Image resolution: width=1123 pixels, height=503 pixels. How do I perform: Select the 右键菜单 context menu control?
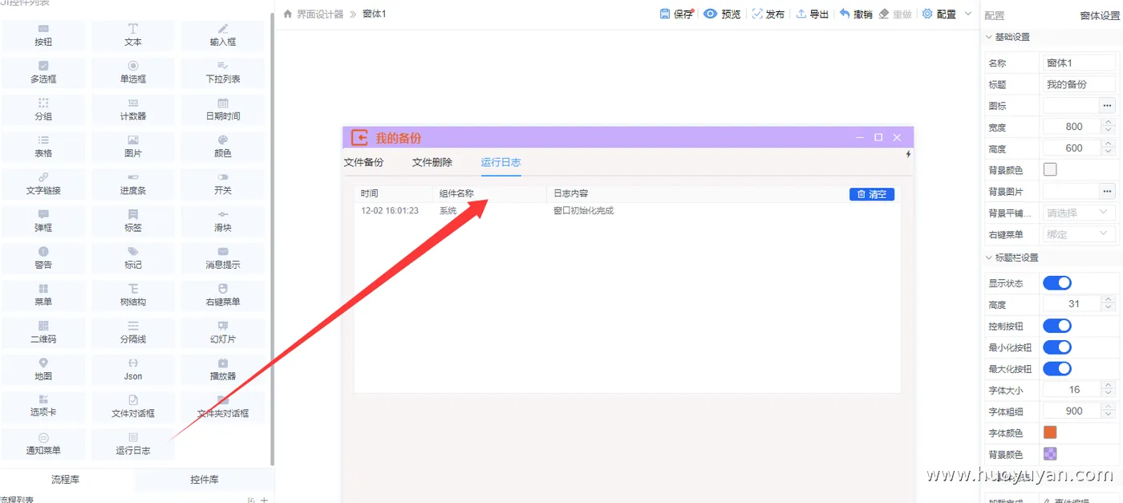pos(223,295)
